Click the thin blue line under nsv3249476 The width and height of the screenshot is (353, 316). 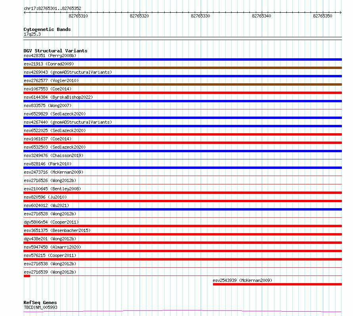point(182,159)
